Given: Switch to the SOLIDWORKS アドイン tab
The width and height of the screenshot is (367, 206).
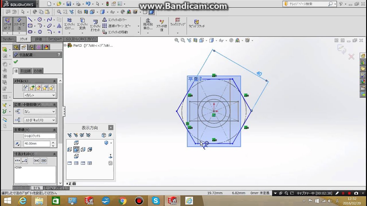Looking at the screenshot, I should point(81,39).
